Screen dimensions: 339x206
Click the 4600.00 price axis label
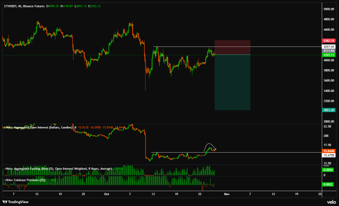point(329,29)
